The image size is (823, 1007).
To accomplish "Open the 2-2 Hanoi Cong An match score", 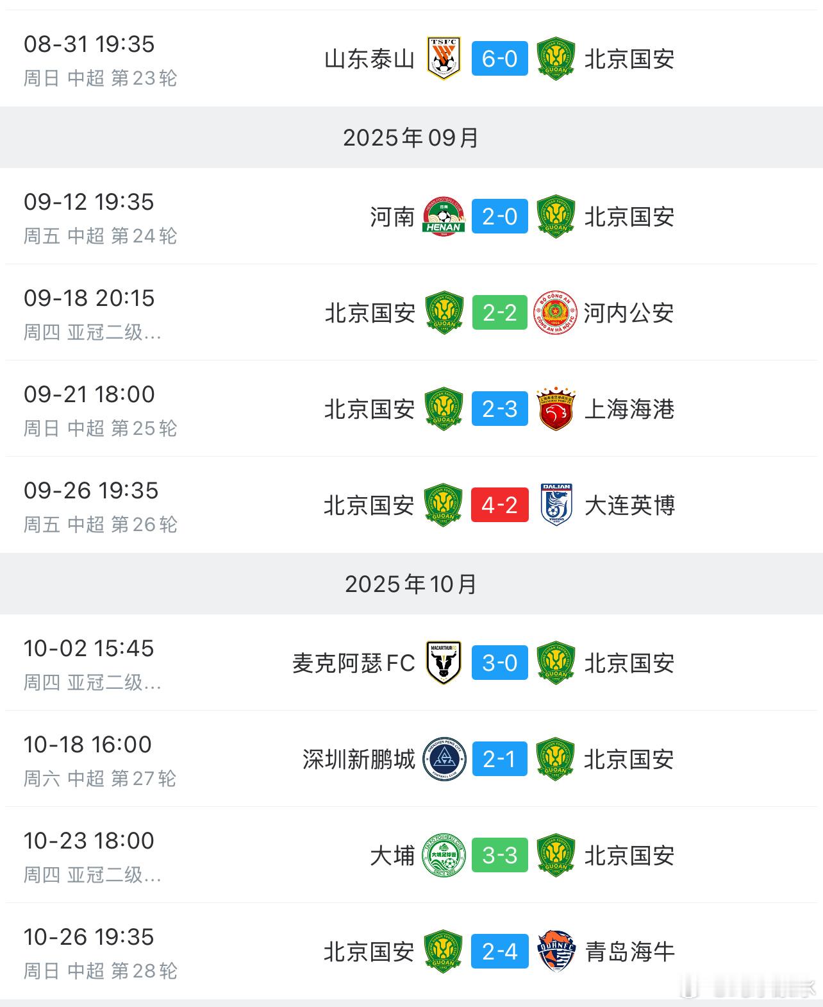I will click(x=499, y=314).
